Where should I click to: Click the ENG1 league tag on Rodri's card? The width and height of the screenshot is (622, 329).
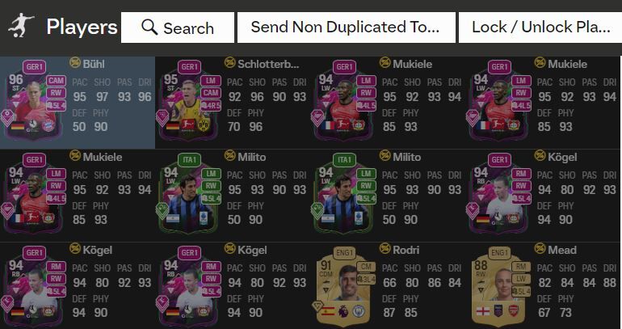click(x=344, y=253)
